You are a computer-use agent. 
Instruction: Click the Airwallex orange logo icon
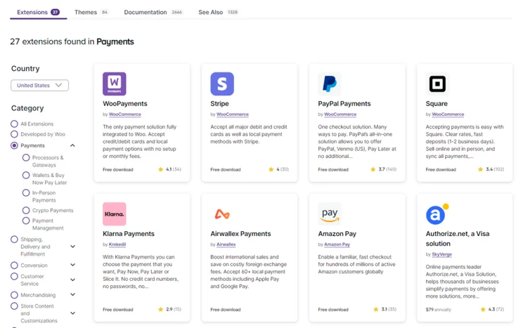click(222, 214)
